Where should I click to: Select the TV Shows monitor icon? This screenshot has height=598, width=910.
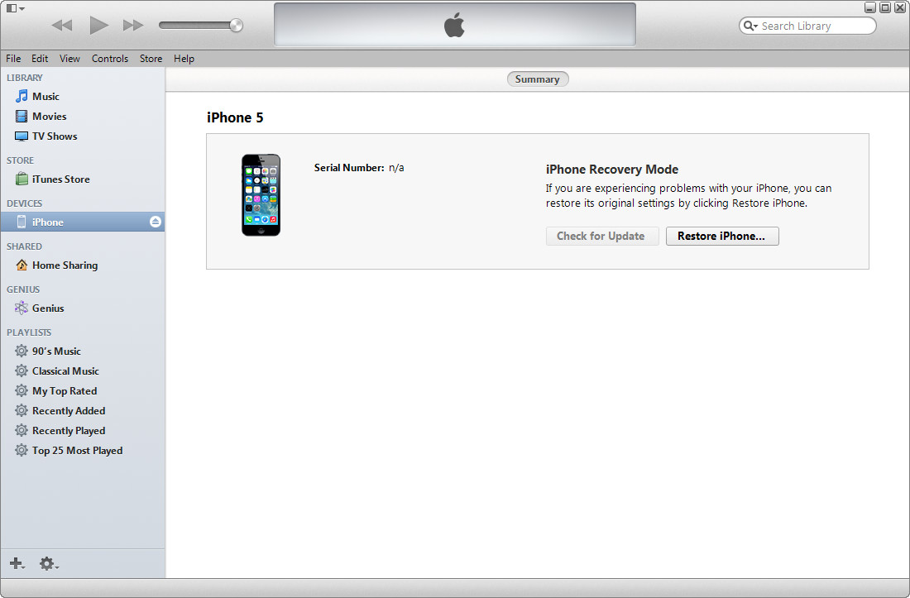22,136
